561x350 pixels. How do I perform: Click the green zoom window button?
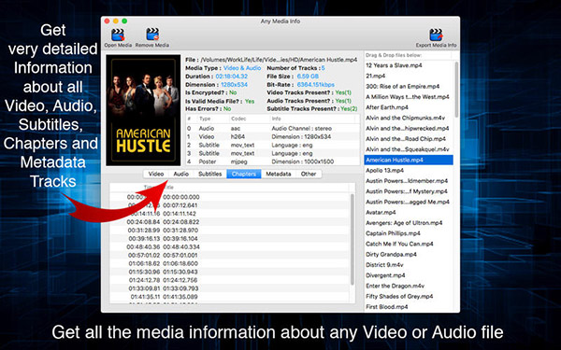click(x=124, y=21)
